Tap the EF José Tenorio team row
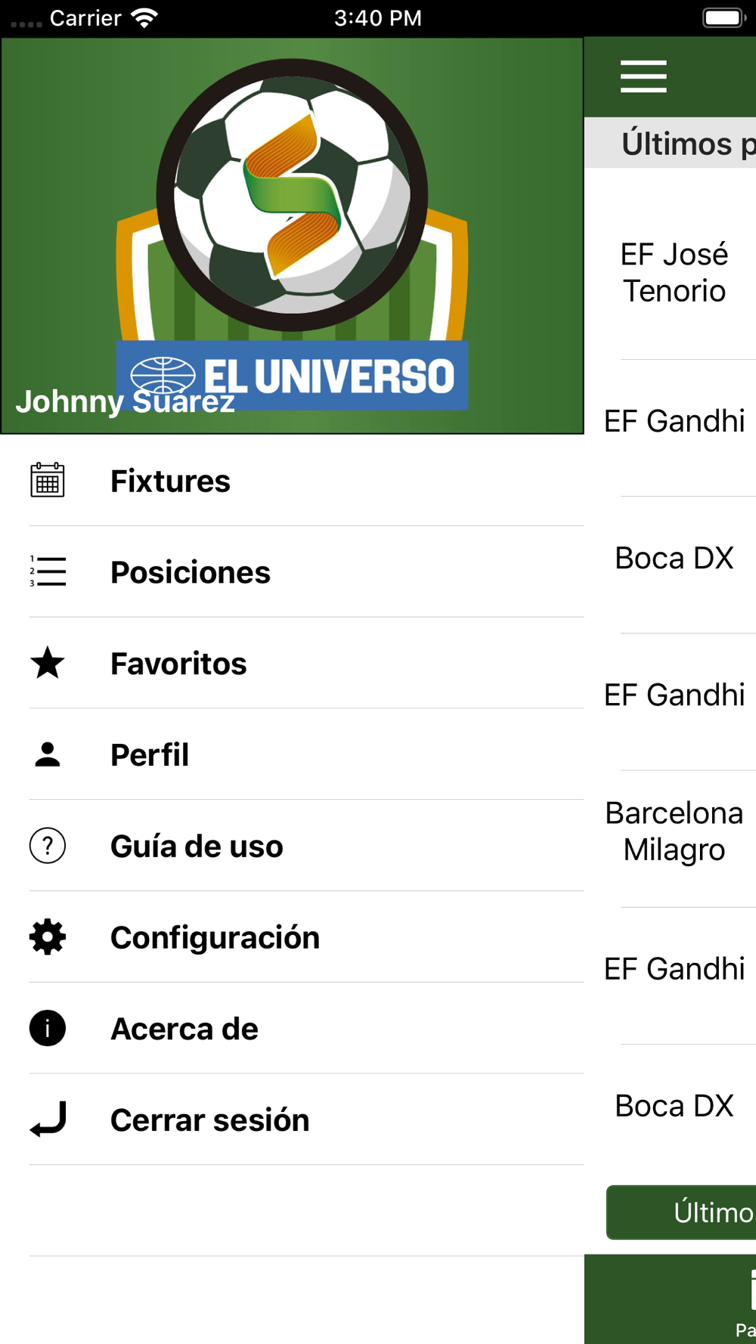The width and height of the screenshot is (756, 1344). pyautogui.click(x=674, y=273)
